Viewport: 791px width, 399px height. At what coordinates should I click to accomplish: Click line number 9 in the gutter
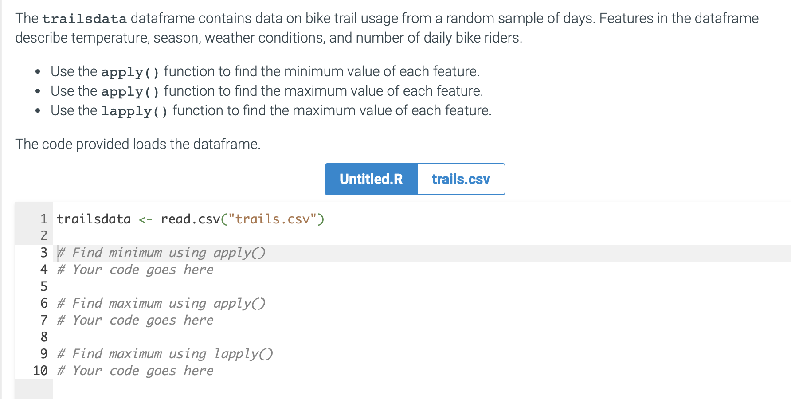coord(43,353)
